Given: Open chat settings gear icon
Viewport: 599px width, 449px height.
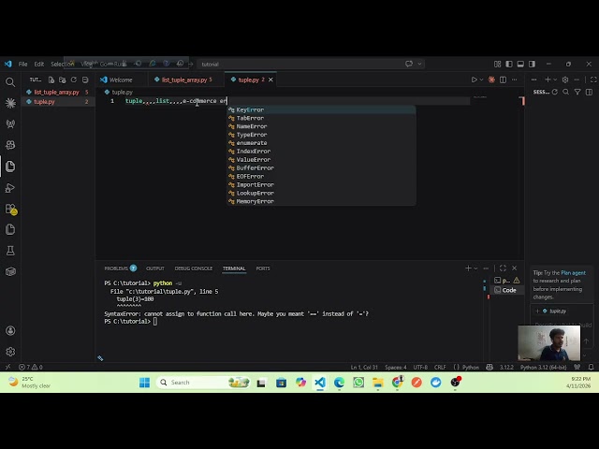Looking at the screenshot, I should (x=565, y=80).
